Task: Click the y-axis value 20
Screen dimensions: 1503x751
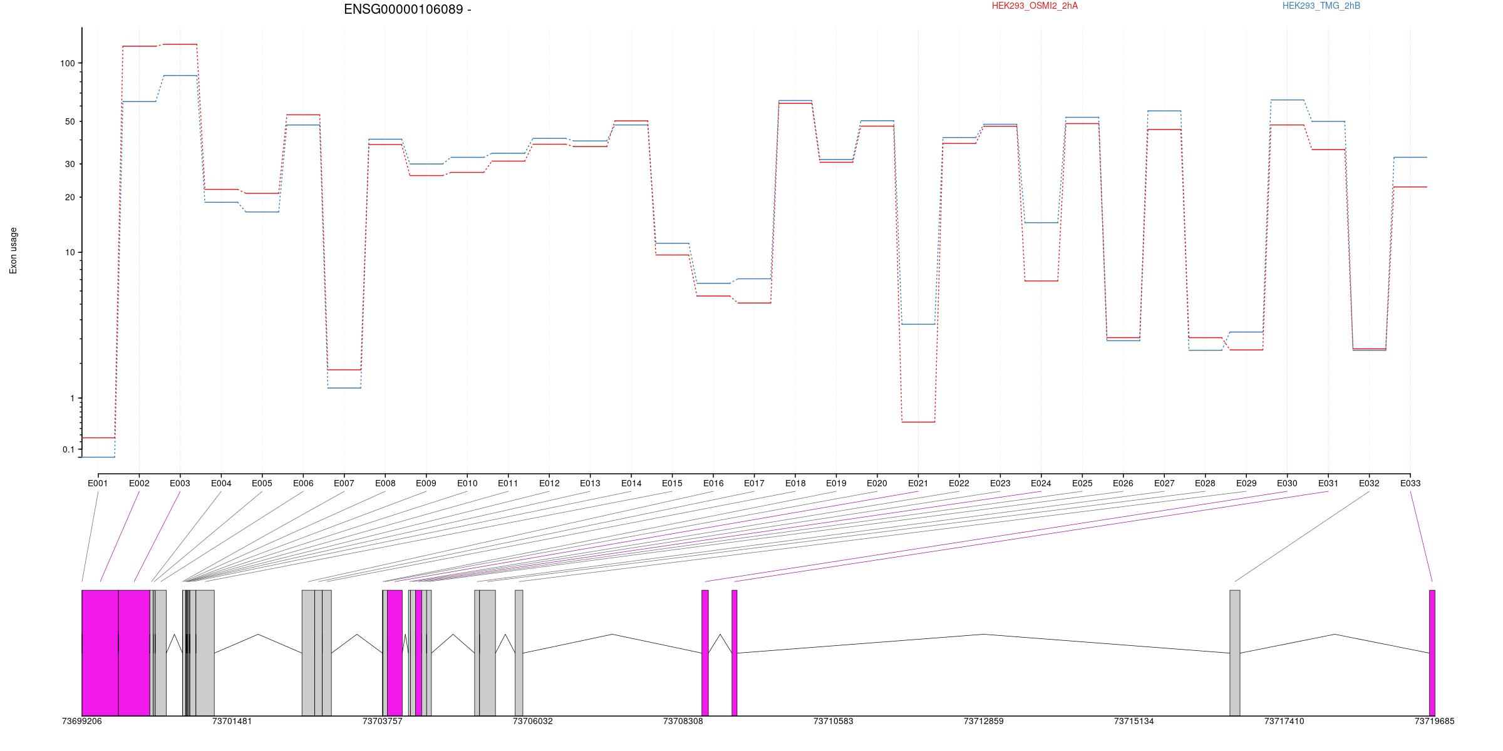Action: pyautogui.click(x=70, y=197)
